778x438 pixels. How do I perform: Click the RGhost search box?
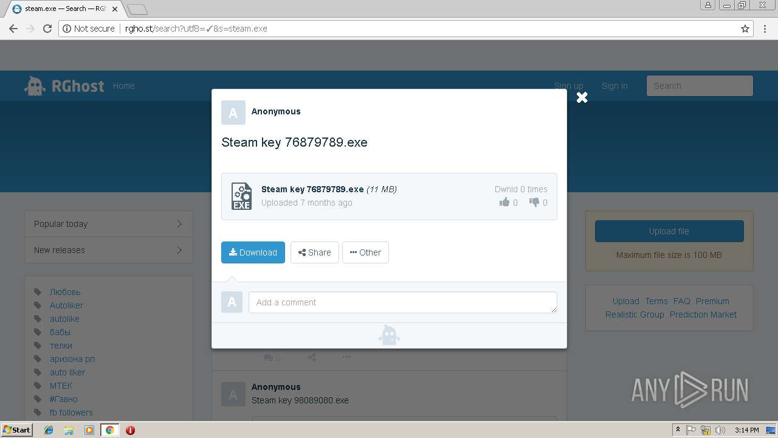[x=700, y=86]
